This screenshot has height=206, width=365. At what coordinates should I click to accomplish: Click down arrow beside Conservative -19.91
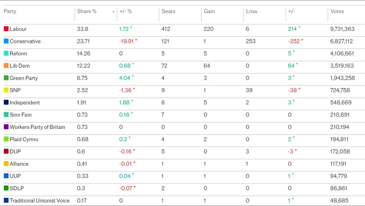coord(136,40)
